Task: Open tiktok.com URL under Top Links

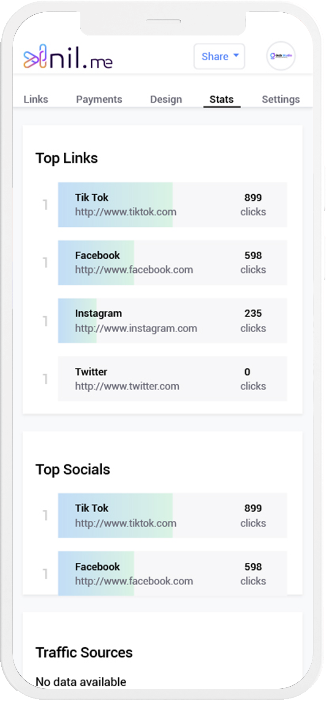Action: 126,212
